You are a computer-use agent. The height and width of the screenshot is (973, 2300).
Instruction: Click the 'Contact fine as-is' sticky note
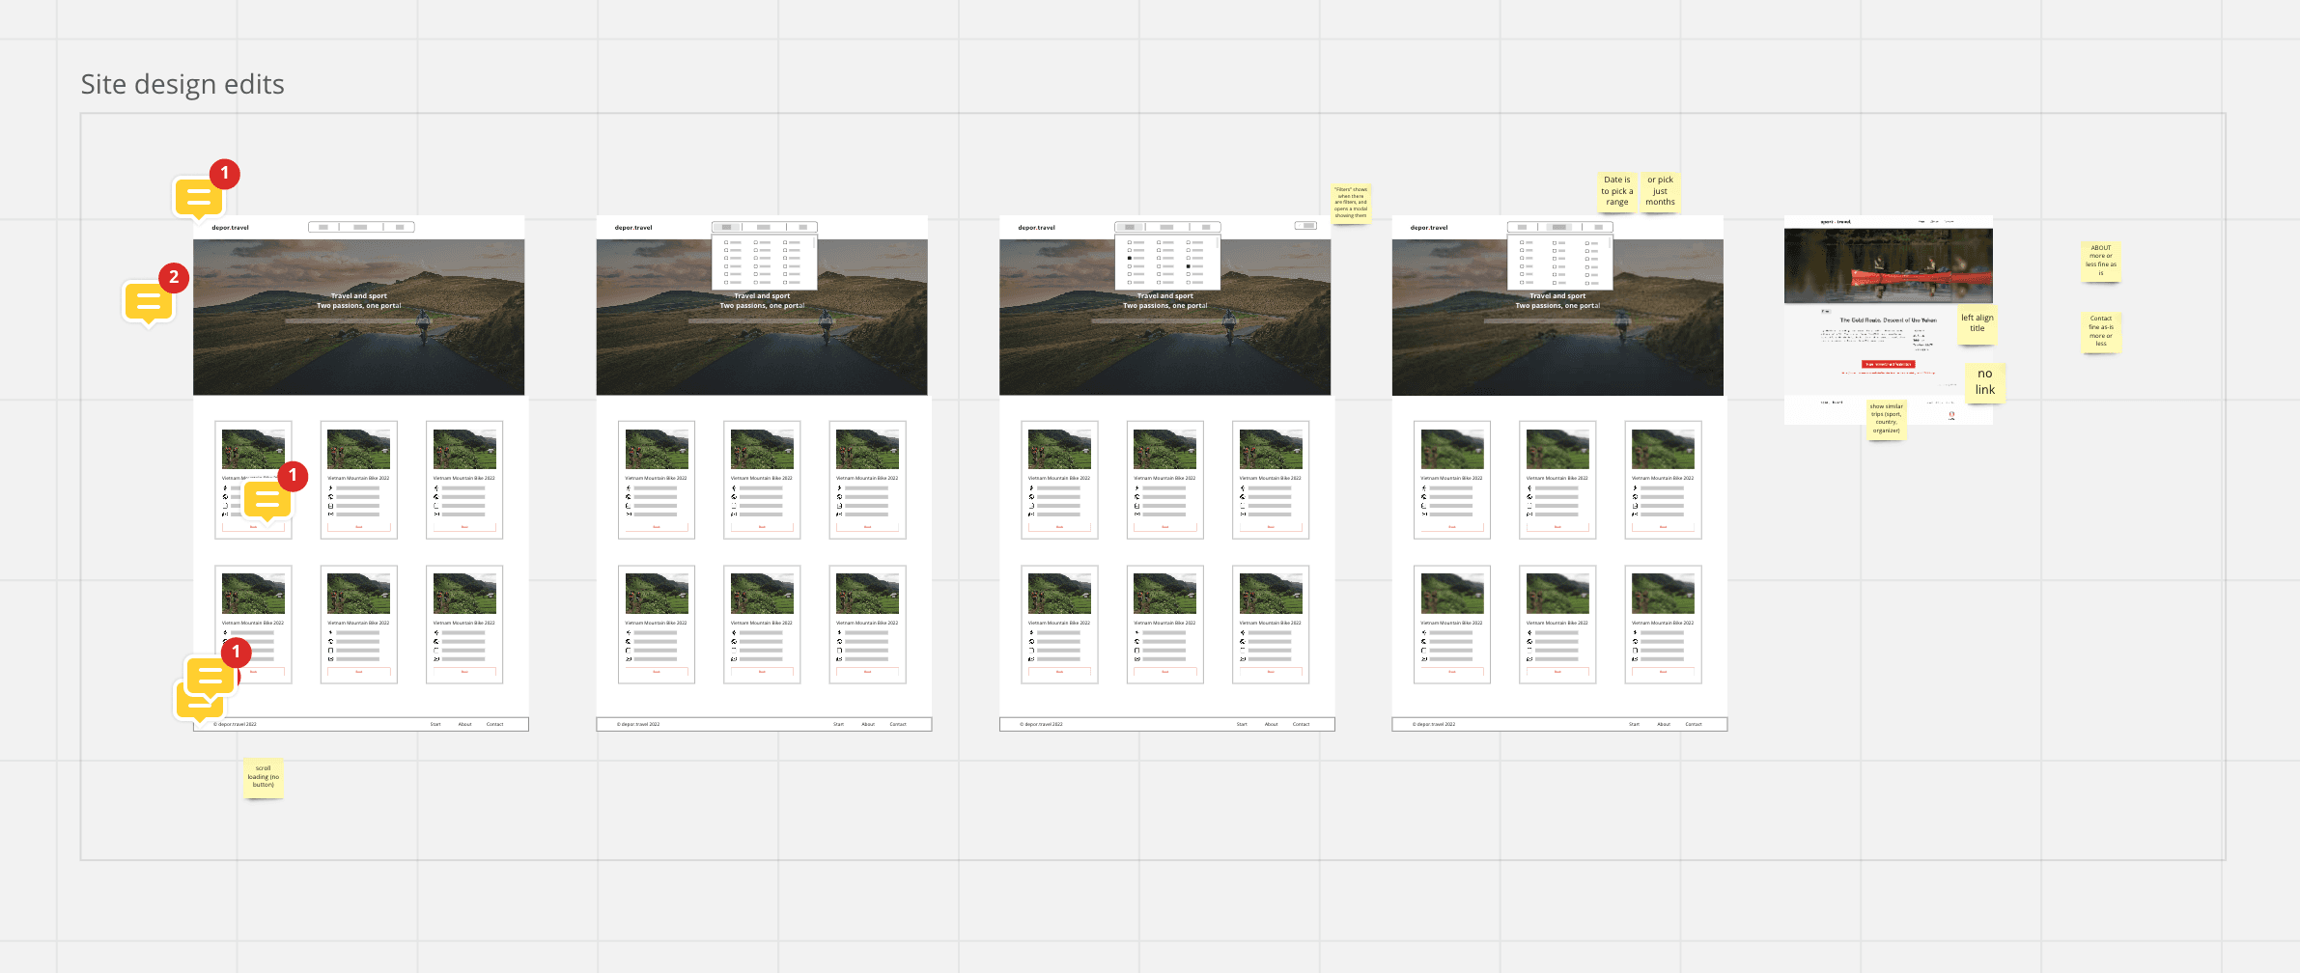tap(2100, 331)
